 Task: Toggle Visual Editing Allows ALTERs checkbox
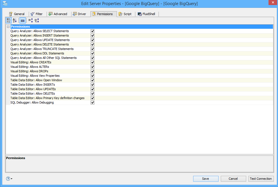(x=93, y=67)
